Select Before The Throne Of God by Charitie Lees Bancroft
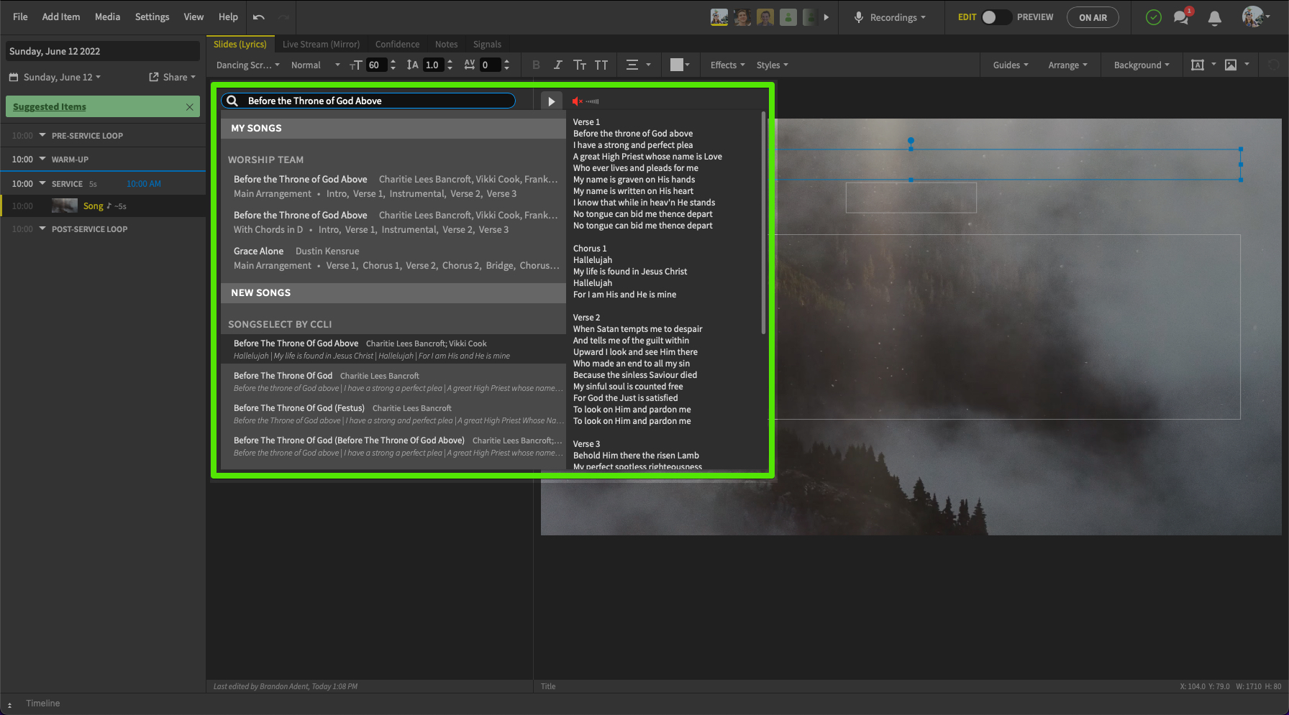The image size is (1289, 715). click(x=393, y=382)
